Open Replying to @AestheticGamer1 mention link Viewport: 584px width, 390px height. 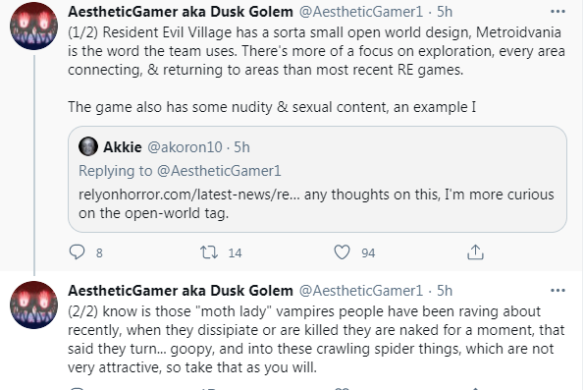[219, 171]
